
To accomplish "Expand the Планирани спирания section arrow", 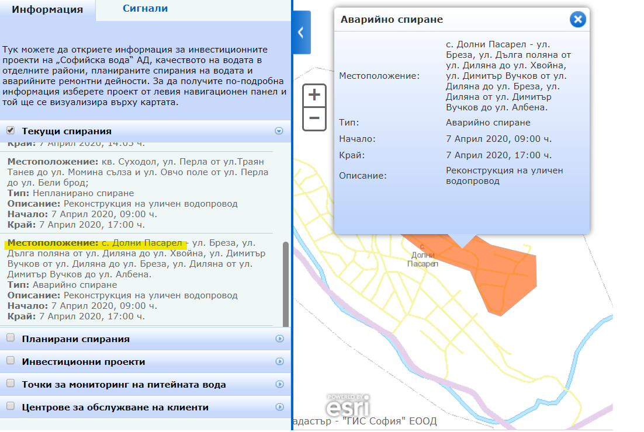I will pos(280,339).
